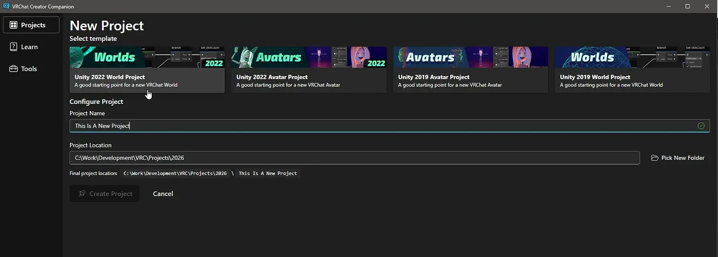Click the New Project heading
The image size is (718, 257).
coord(107,26)
